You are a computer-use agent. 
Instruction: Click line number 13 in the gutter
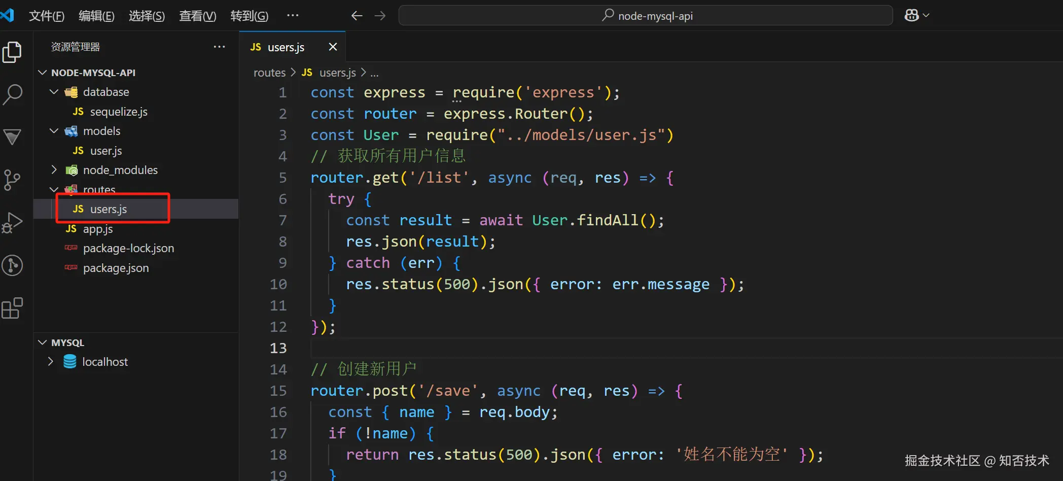pos(278,348)
